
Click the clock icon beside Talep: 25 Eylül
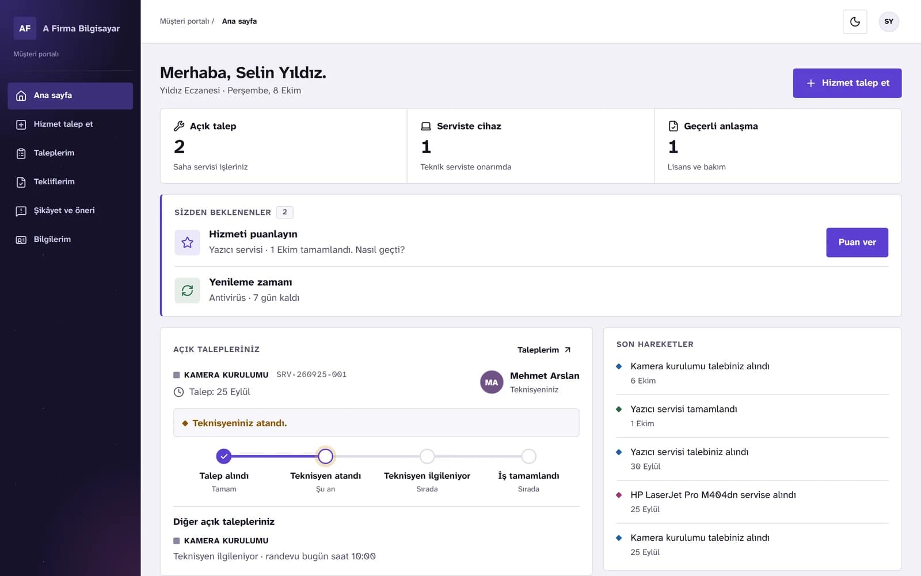179,392
